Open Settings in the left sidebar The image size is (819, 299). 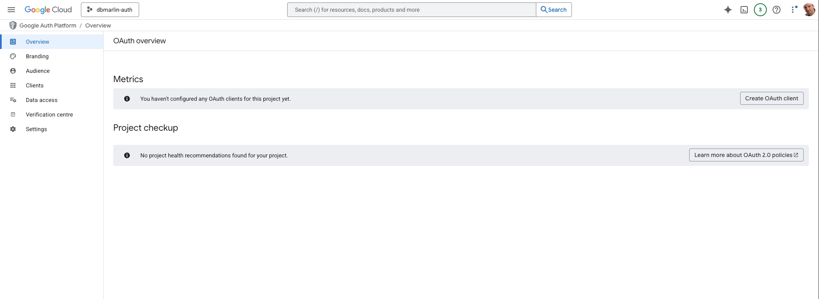[36, 129]
